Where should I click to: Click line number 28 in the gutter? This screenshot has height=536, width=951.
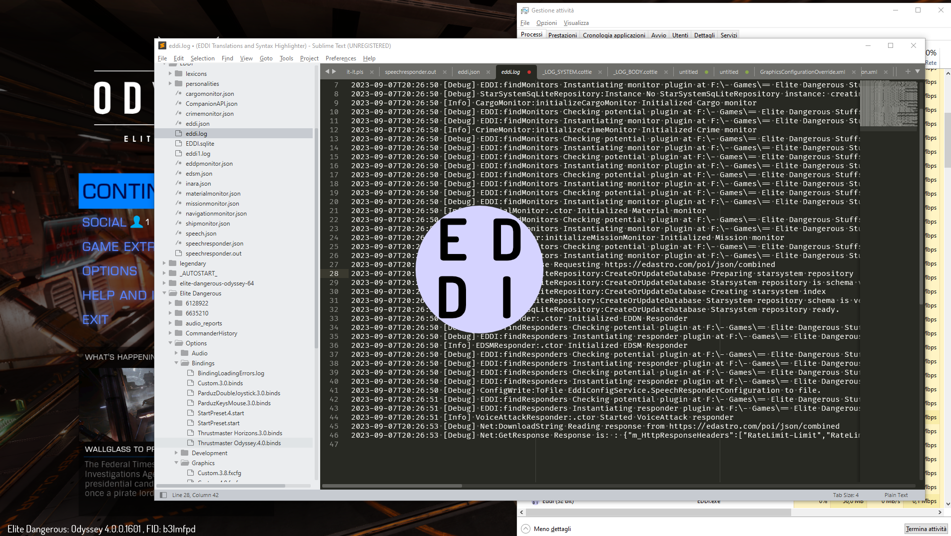[334, 273]
